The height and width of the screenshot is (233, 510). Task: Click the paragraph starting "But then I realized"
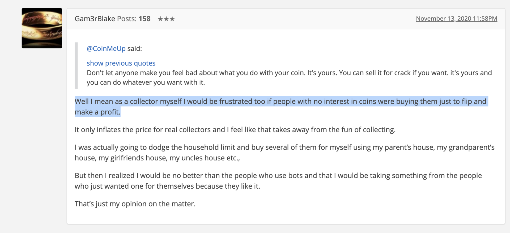278,176
